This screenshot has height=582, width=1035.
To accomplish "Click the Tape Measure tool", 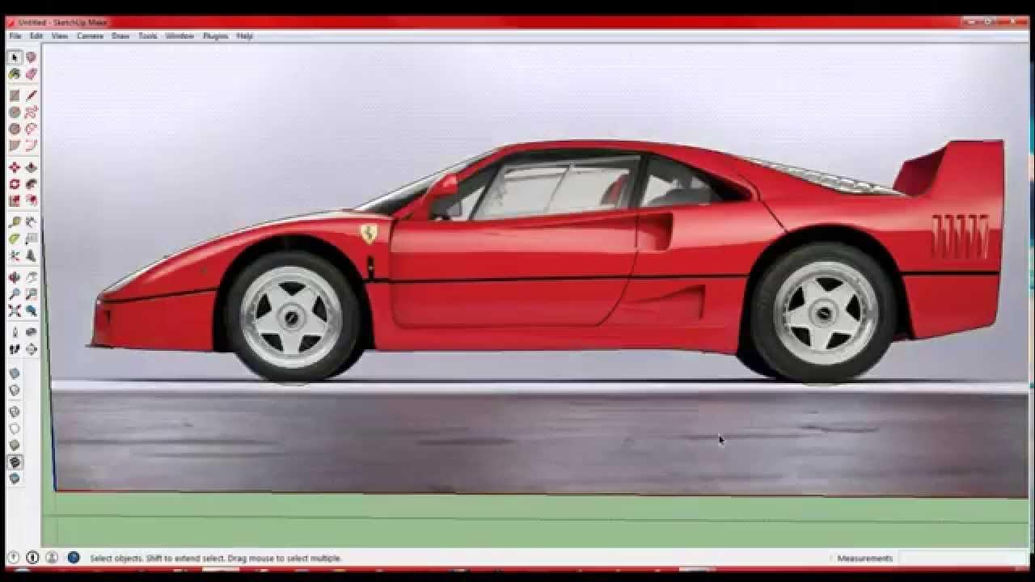I will (14, 221).
